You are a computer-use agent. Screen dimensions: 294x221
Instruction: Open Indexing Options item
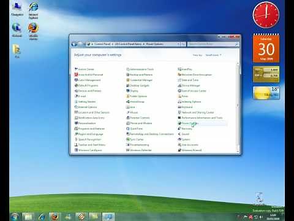[x=189, y=101]
